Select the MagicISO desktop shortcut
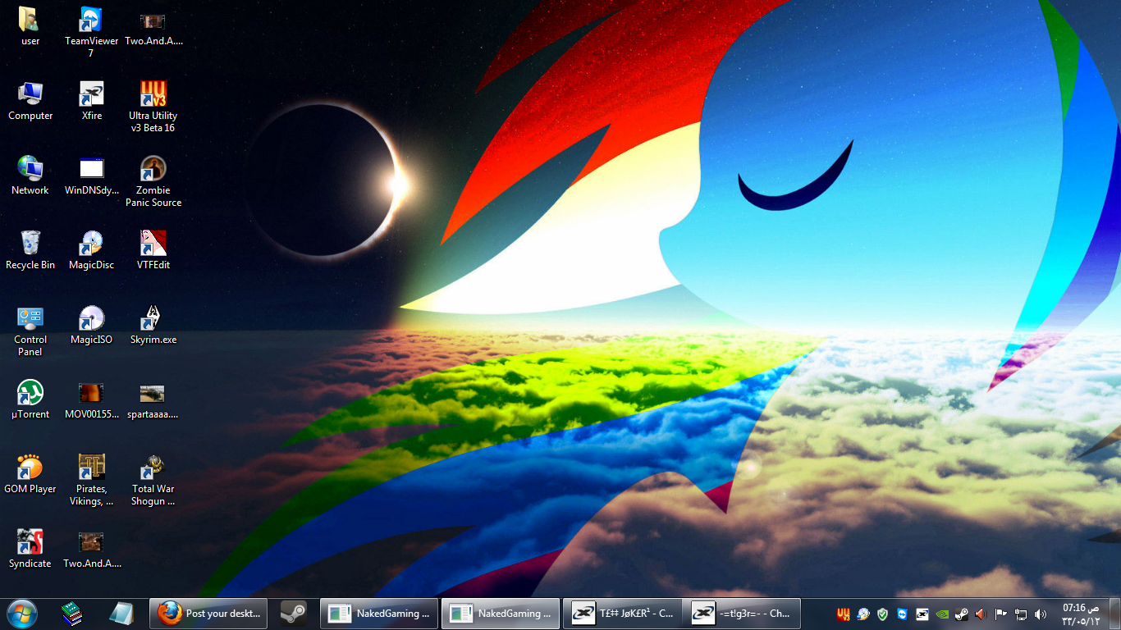1121x630 pixels. (91, 325)
